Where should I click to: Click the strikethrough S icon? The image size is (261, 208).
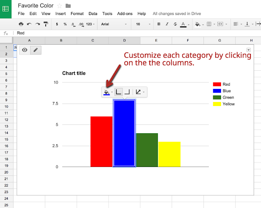[175, 24]
